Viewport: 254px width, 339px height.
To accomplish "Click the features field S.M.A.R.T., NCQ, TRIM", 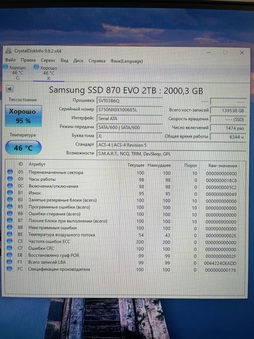I will (171, 154).
